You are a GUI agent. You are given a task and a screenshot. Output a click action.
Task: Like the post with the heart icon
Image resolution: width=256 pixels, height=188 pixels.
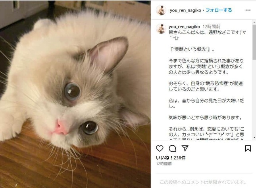[160, 148]
